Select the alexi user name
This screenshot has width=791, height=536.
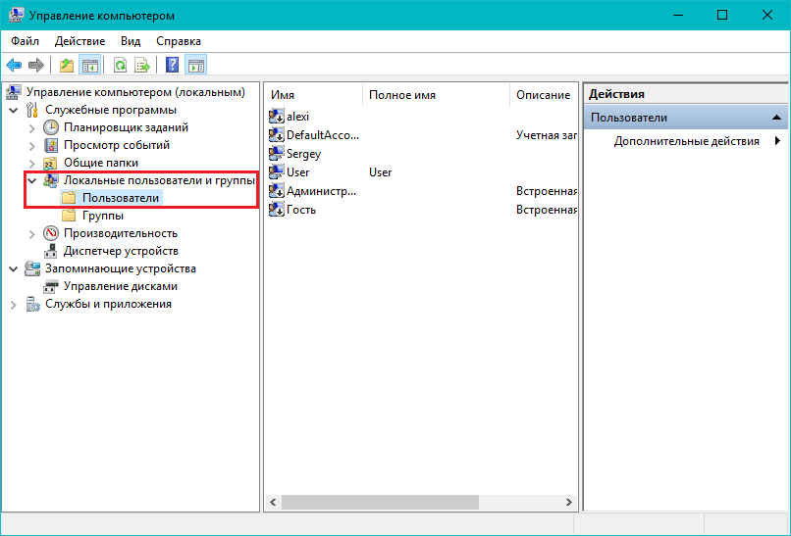[297, 117]
